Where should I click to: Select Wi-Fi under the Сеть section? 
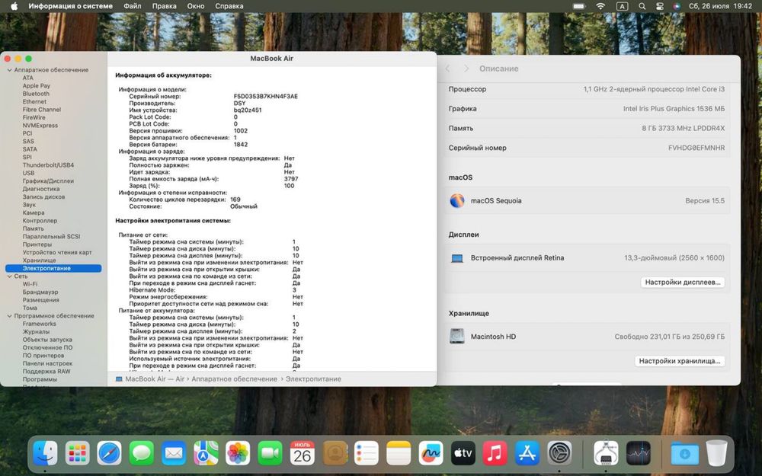30,284
